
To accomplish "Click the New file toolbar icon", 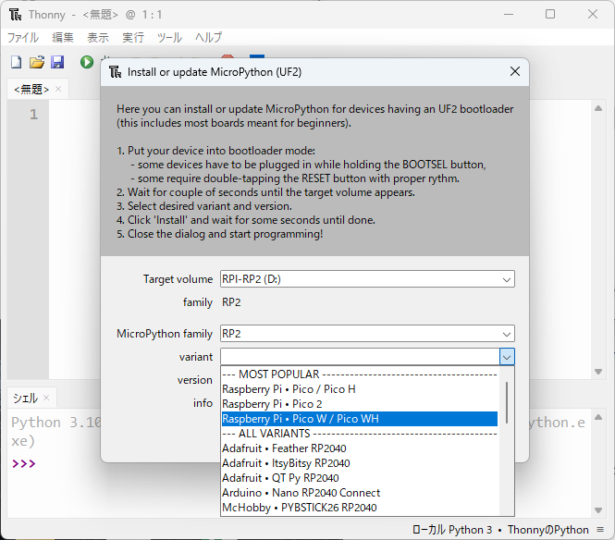I will [x=16, y=62].
